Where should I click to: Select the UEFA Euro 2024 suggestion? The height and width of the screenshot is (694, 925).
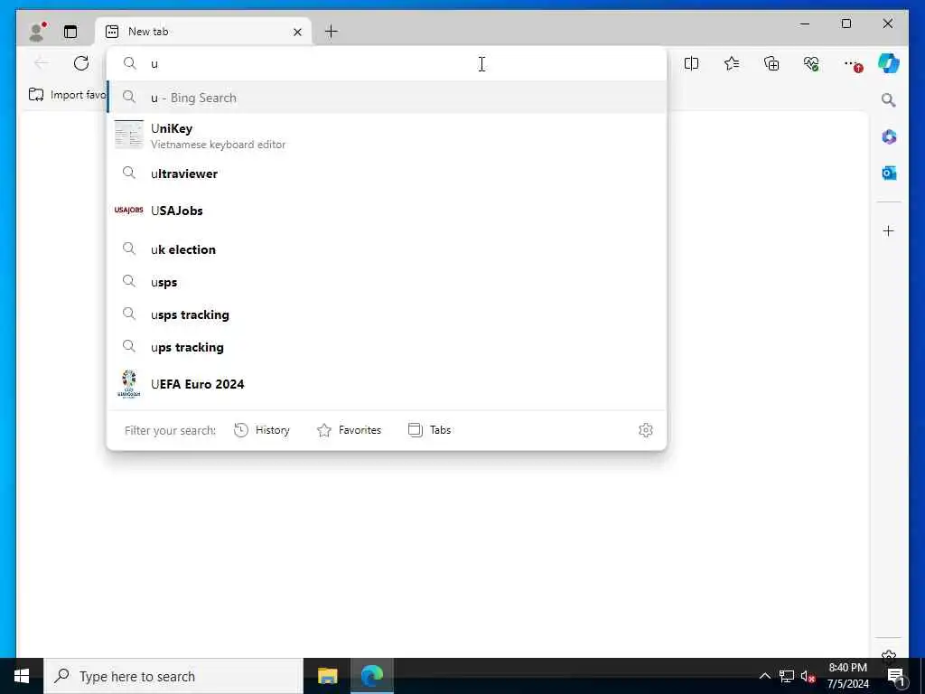click(x=387, y=384)
